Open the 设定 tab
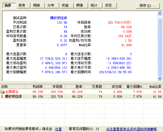This screenshot has width=163, height=132. coord(110,5)
